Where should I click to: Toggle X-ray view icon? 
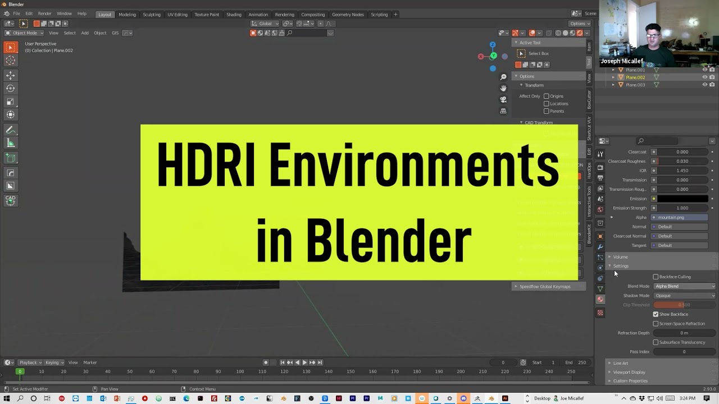[x=549, y=33]
